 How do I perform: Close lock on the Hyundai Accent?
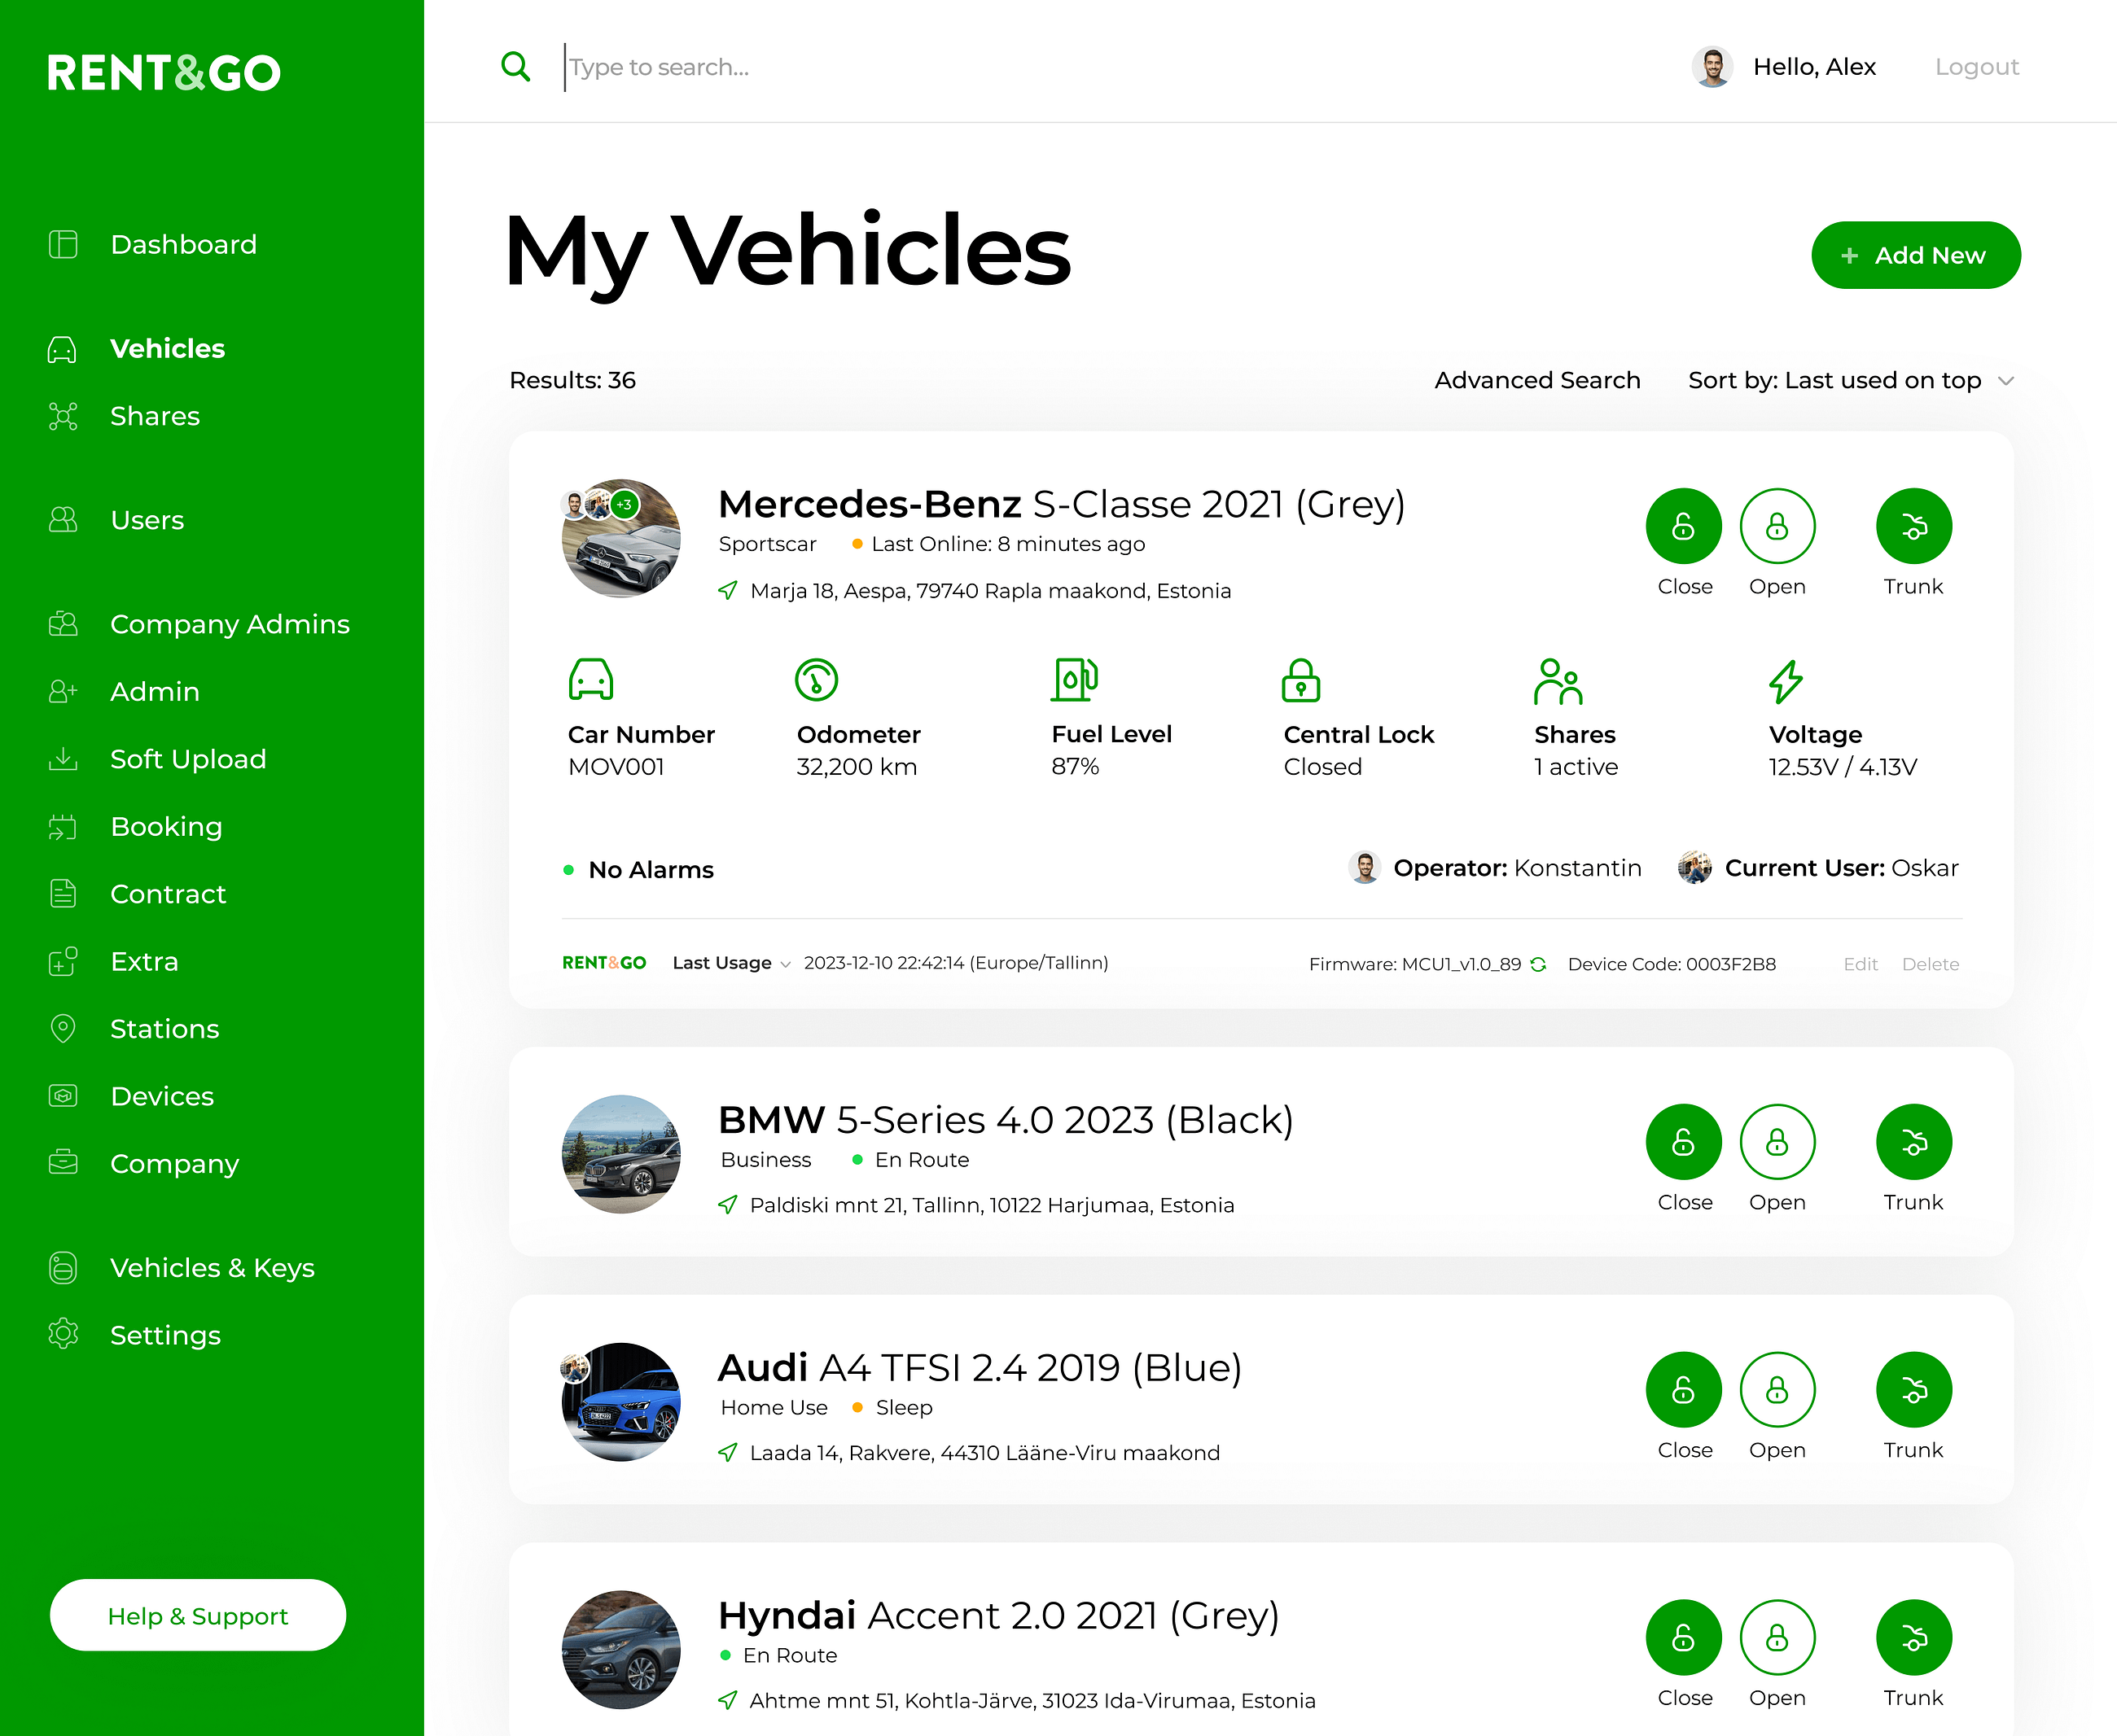[x=1683, y=1638]
